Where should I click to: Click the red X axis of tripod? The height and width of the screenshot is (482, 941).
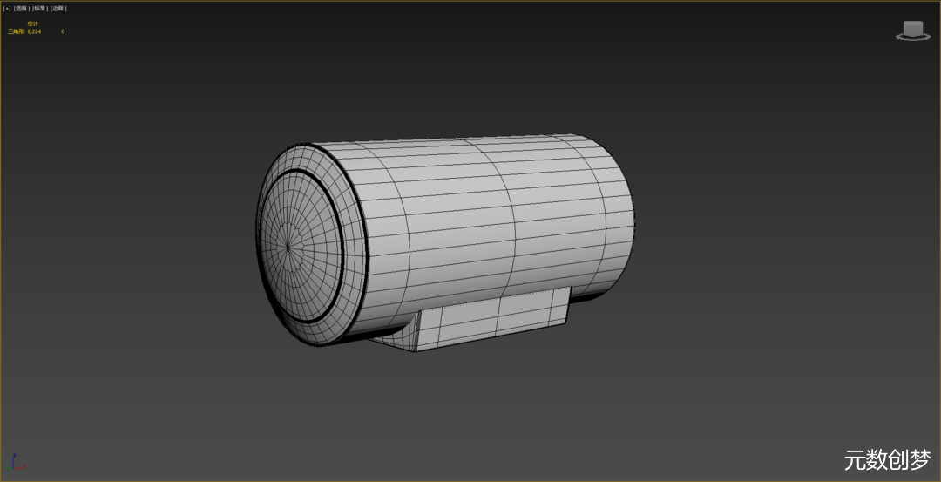[22, 468]
